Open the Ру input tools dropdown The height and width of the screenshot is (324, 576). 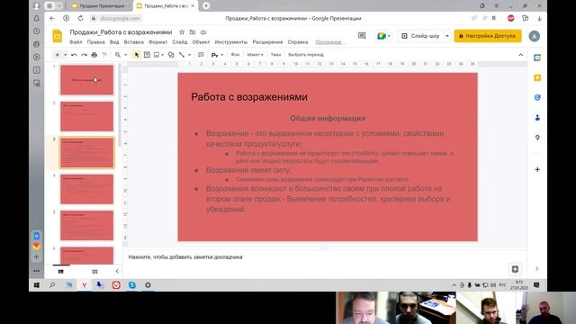(217, 55)
